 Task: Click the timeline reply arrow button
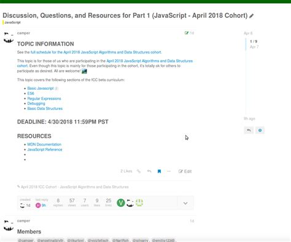(249, 130)
